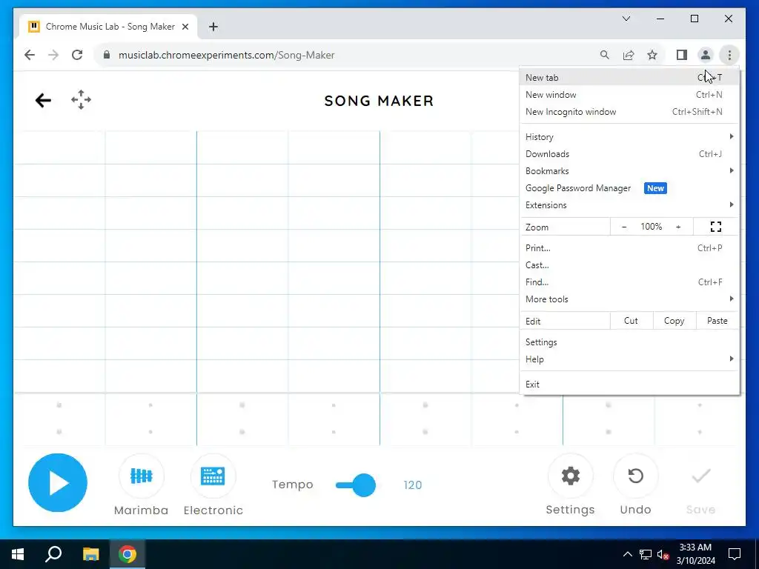Choose Print... menu item
The image size is (759, 569).
tap(629, 247)
